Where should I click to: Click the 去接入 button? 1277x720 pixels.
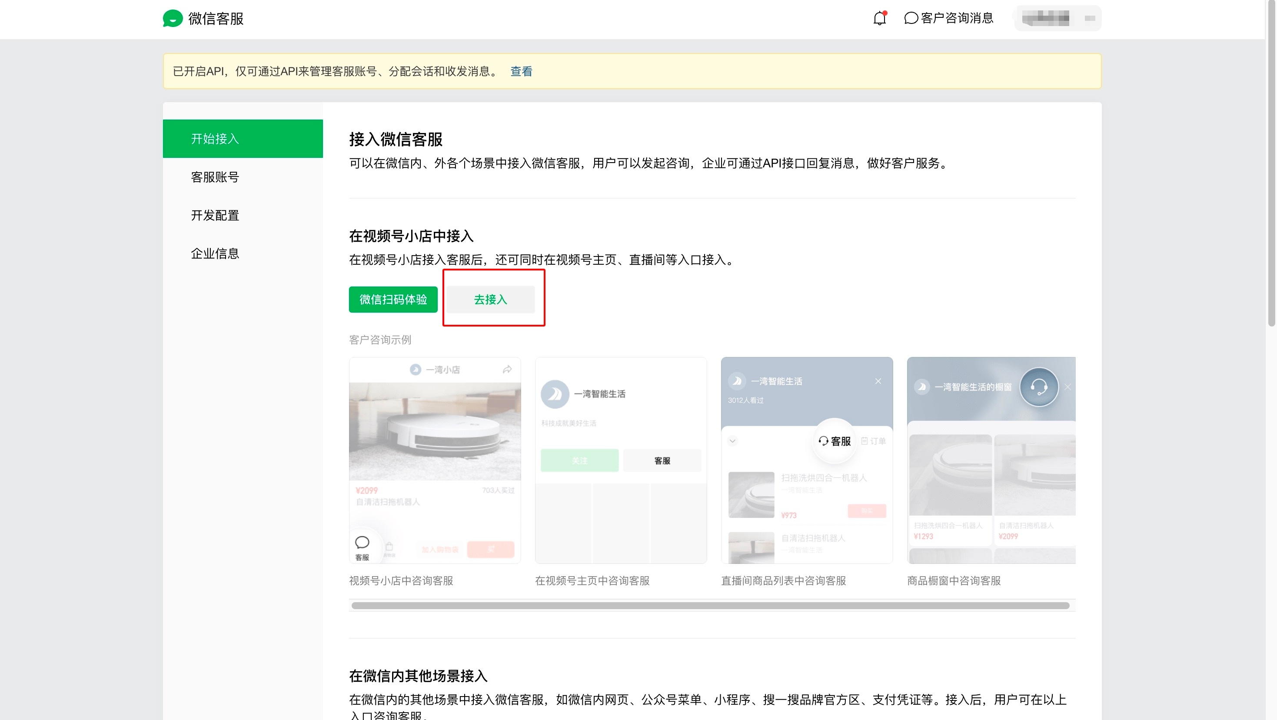pyautogui.click(x=491, y=300)
